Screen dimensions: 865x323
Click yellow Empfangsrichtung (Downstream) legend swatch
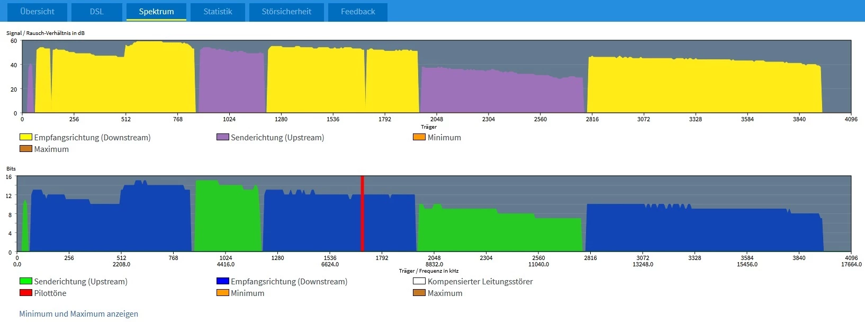26,137
